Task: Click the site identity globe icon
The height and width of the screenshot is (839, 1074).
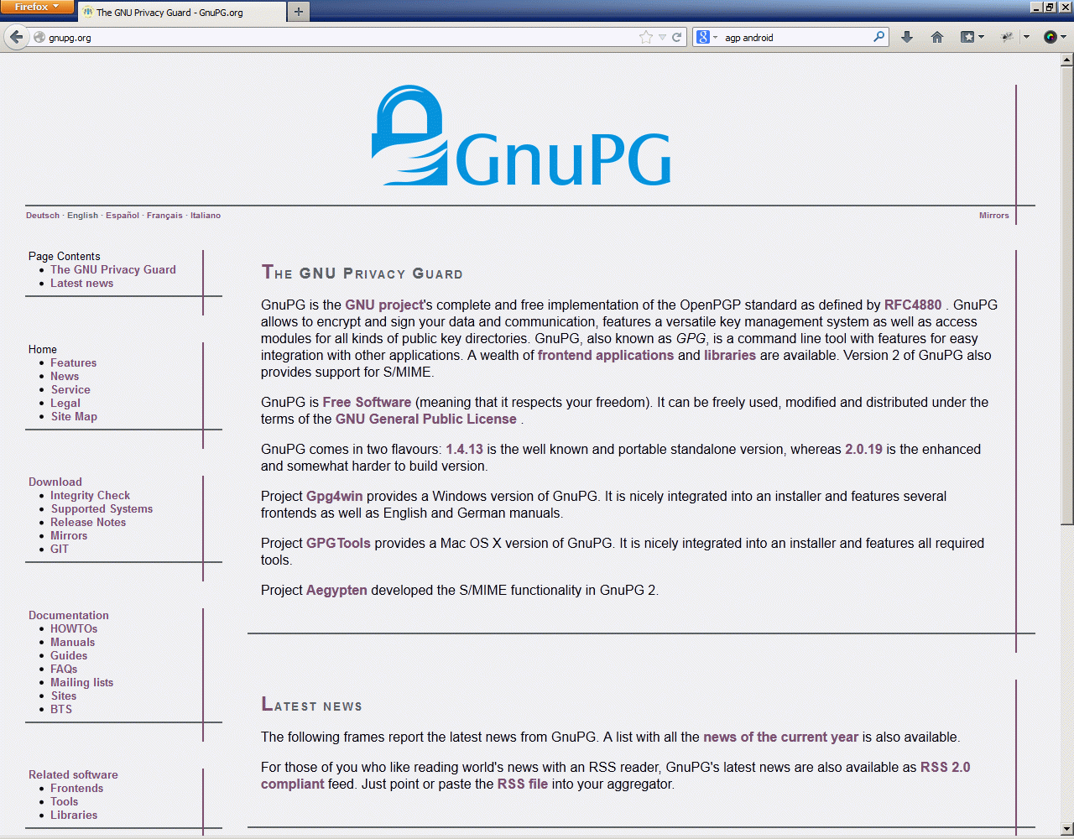Action: tap(39, 37)
